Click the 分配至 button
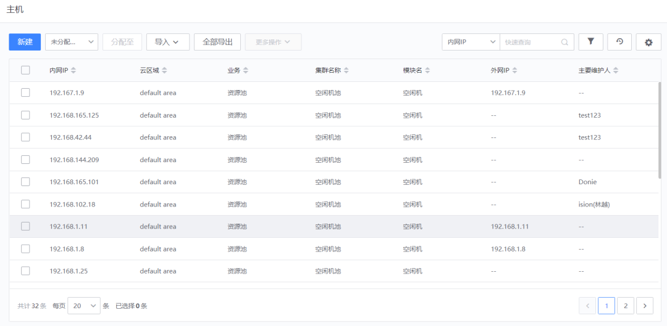The height and width of the screenshot is (326, 667). [122, 42]
